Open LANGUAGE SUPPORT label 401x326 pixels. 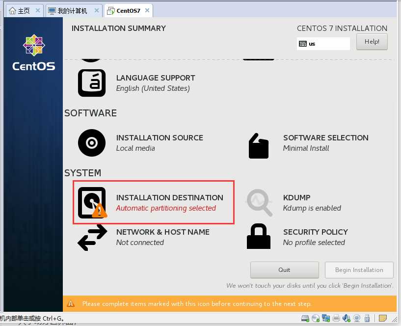[x=156, y=78]
